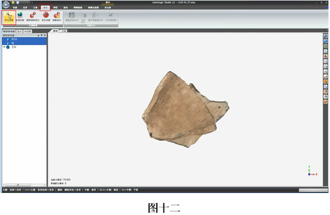The image size is (330, 215).
Task: Switch to the 图形 (Graphics) viewport tab
Action: pyautogui.click(x=55, y=31)
